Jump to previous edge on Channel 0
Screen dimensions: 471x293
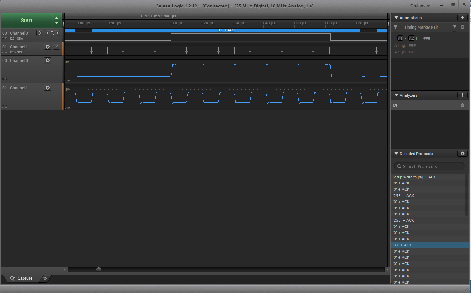(x=47, y=33)
